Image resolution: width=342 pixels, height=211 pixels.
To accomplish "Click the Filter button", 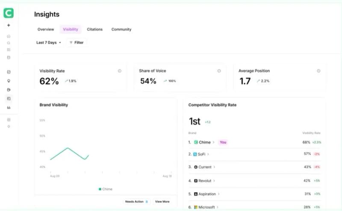I will [x=77, y=43].
